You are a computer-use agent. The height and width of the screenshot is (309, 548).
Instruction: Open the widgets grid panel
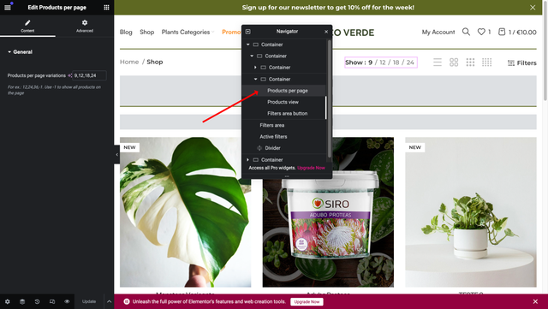coord(106,8)
